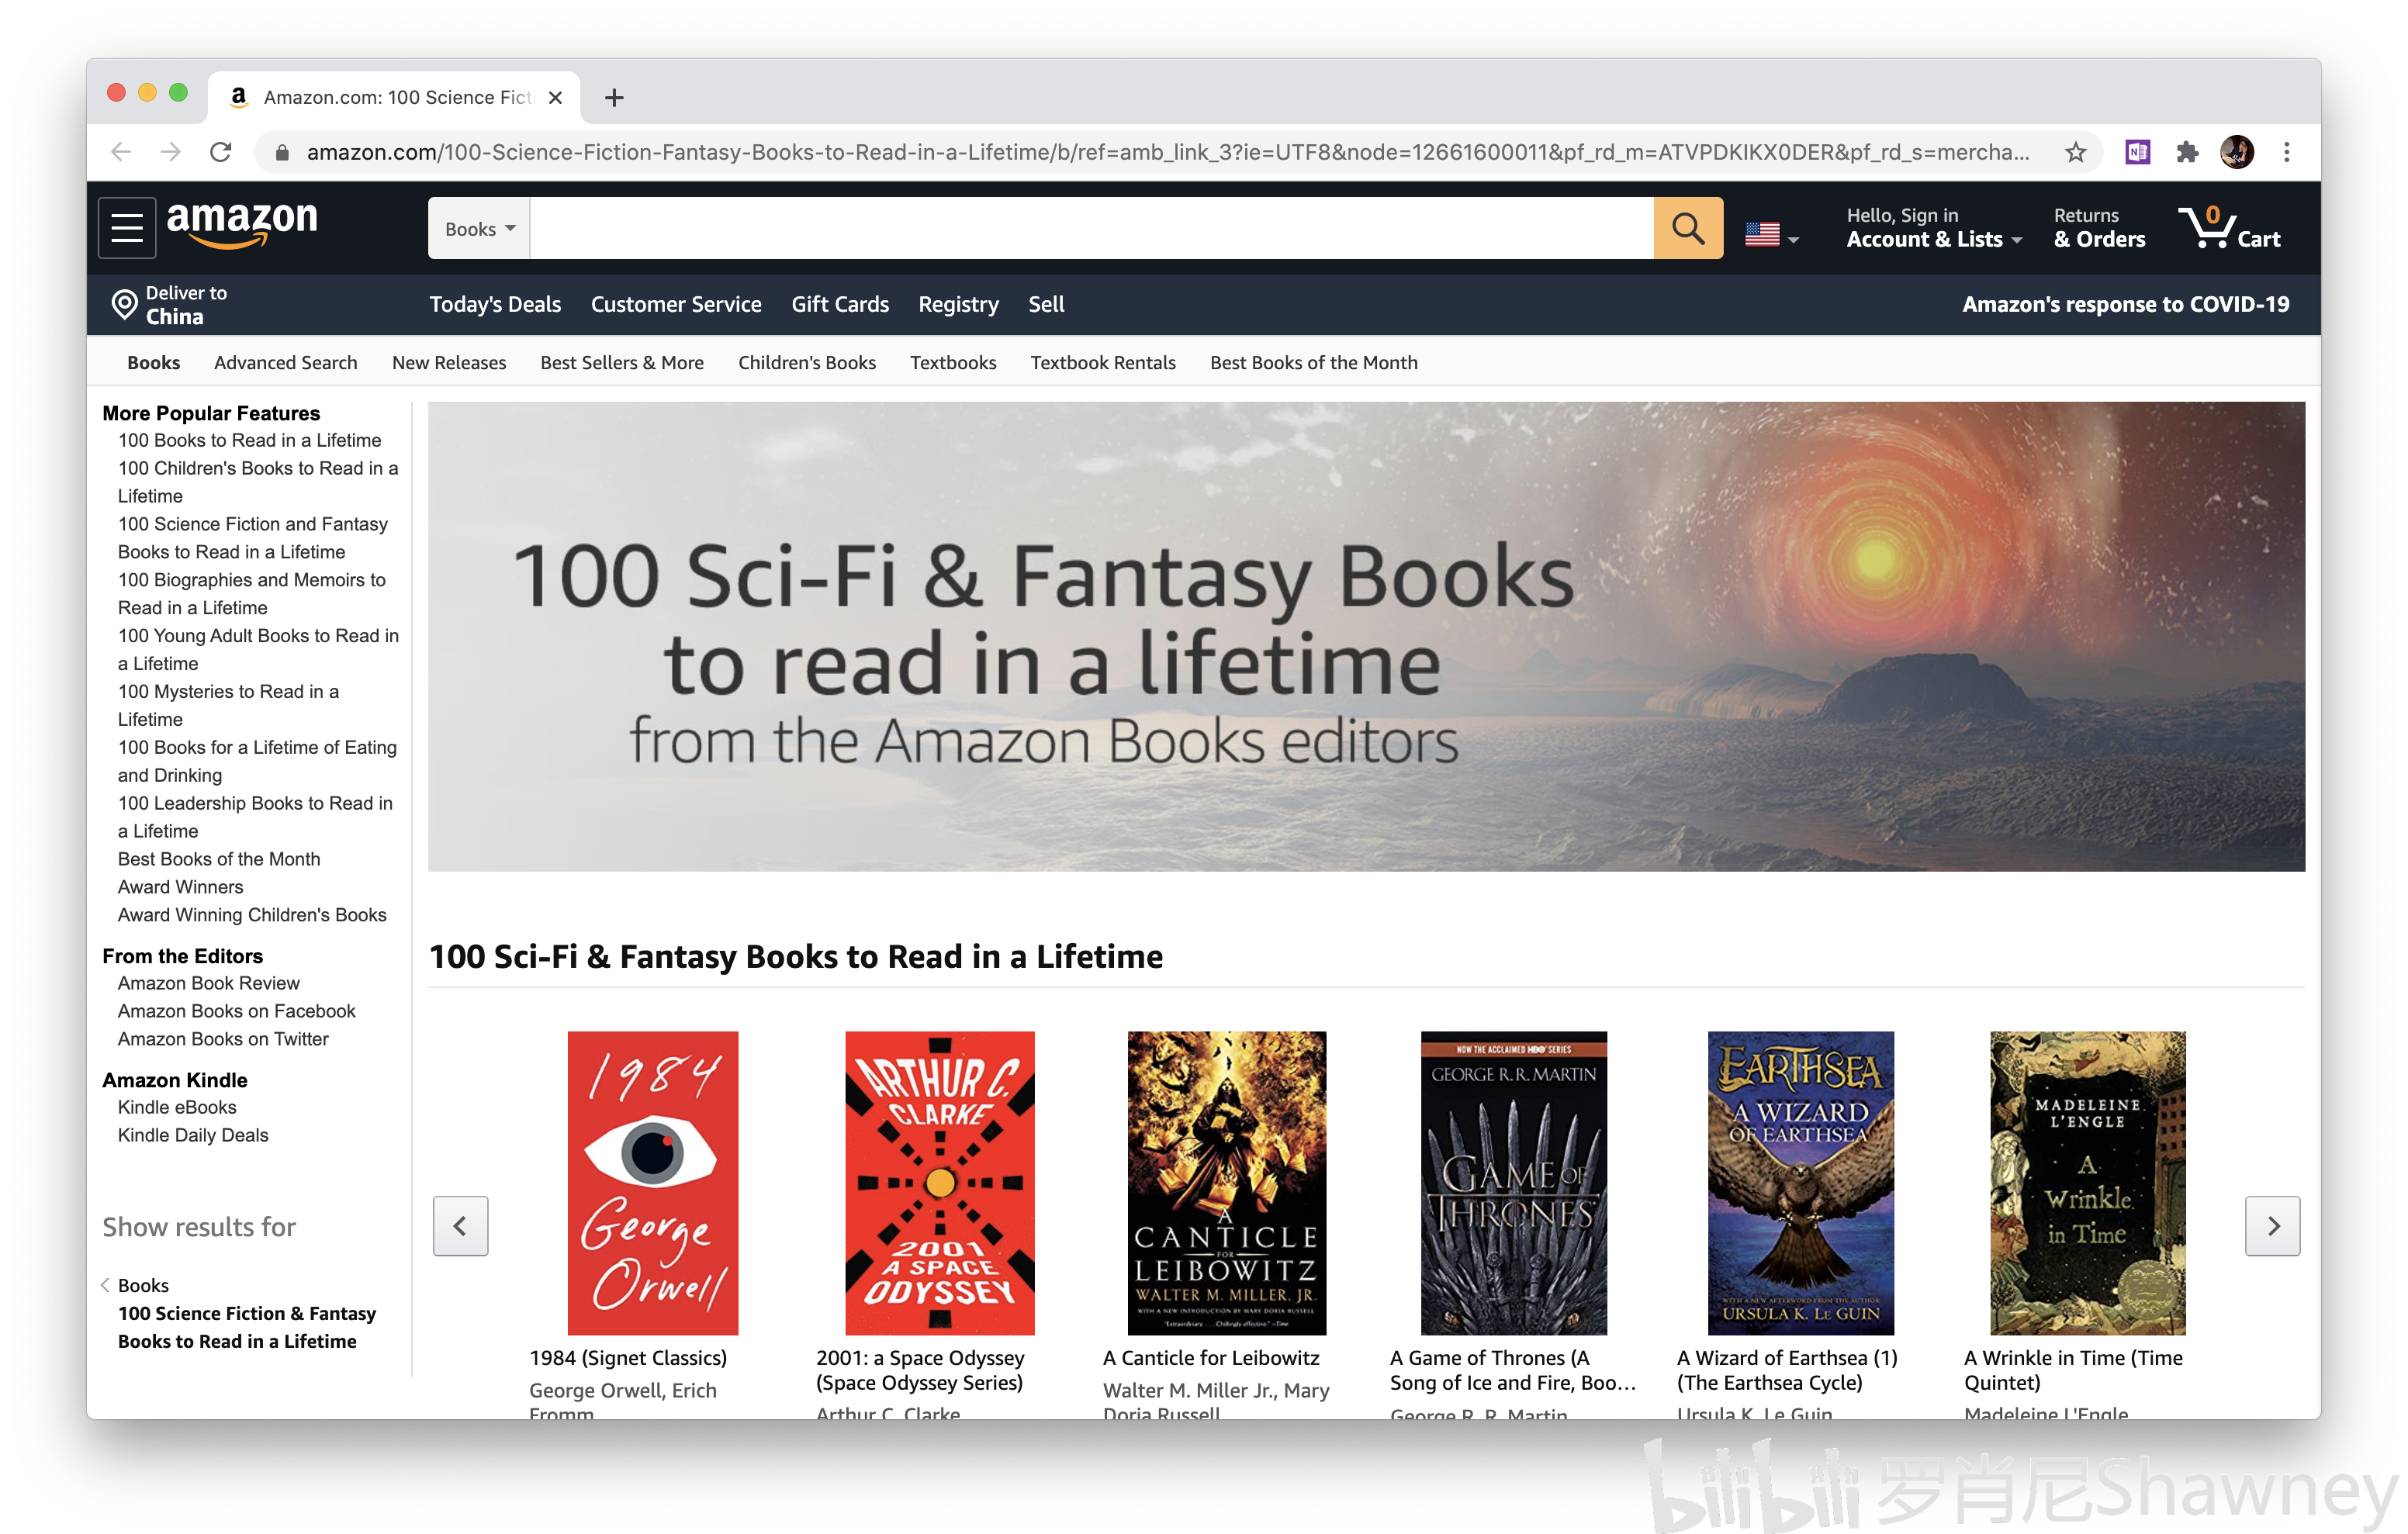
Task: Open Gift Cards page
Action: point(840,304)
